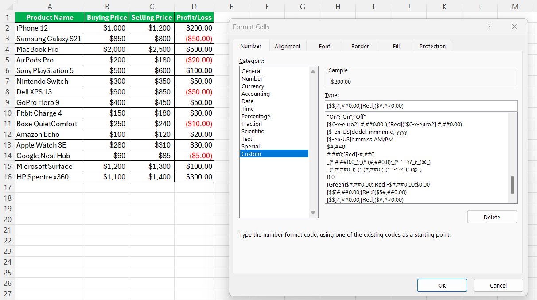
Task: Pick Percentage category
Action: [x=274, y=116]
